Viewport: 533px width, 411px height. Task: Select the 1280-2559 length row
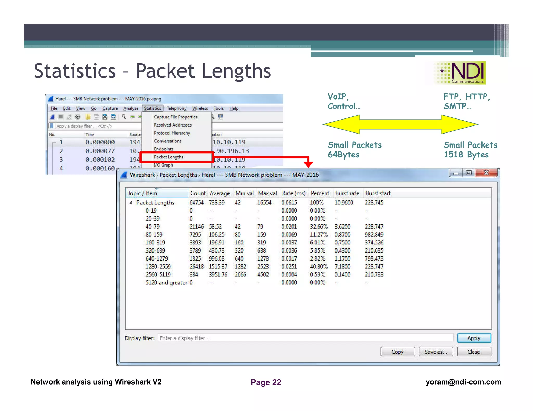coord(308,267)
